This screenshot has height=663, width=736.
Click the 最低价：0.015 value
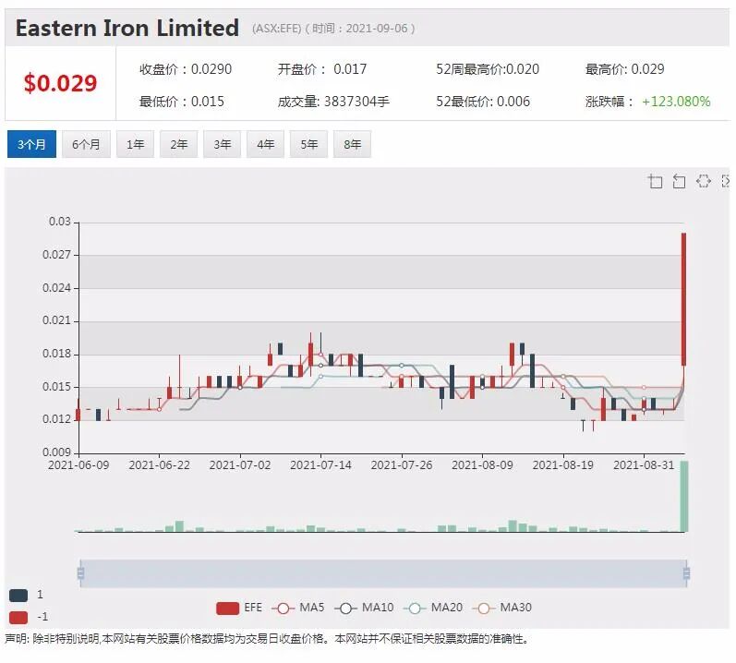point(182,102)
